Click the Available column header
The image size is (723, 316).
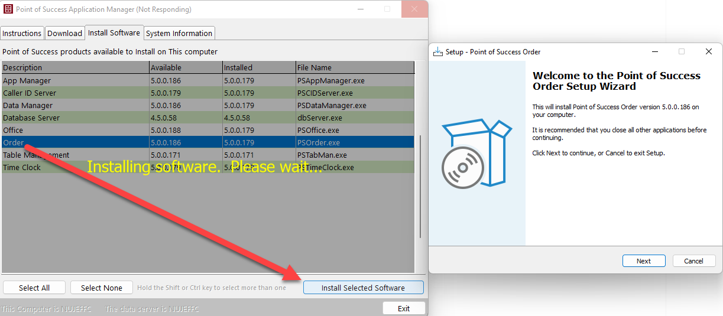(186, 67)
